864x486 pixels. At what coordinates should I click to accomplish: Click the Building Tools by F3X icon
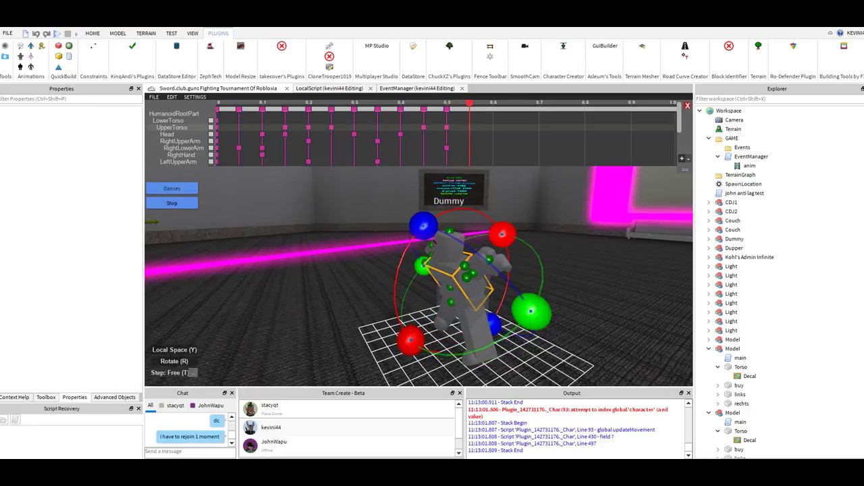click(844, 46)
